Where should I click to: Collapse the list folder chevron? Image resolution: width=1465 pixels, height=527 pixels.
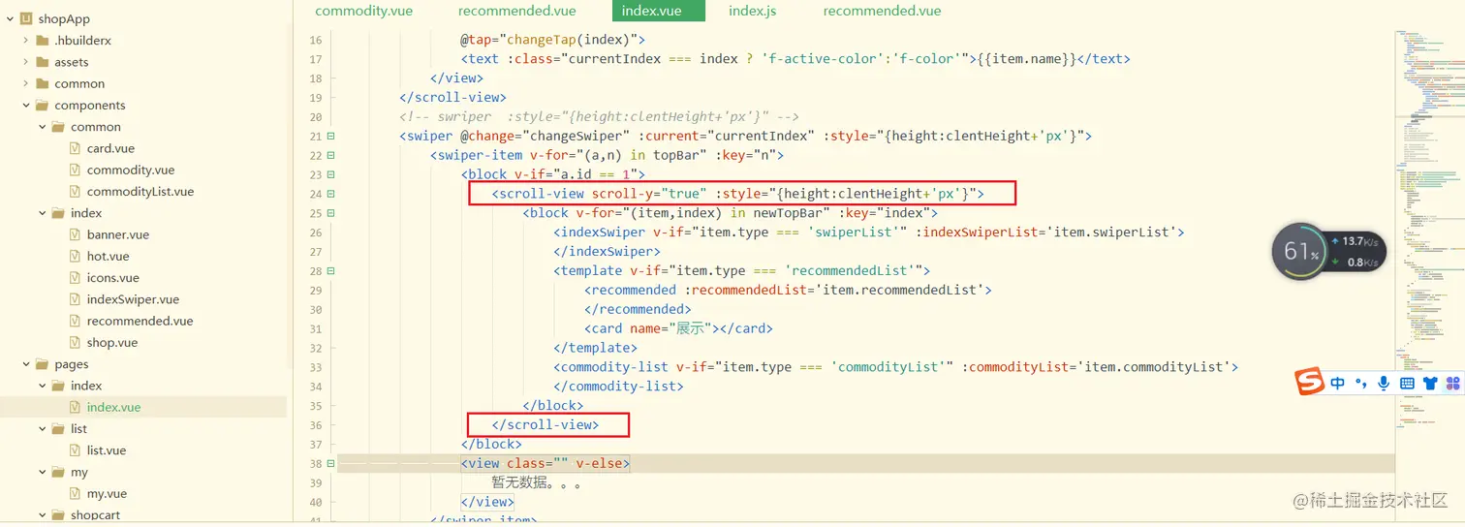(42, 428)
